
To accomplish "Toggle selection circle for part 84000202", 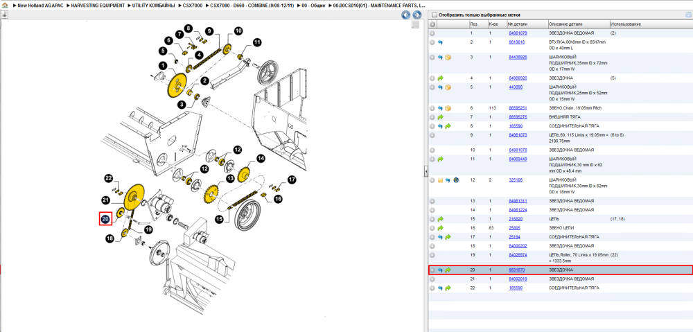I will tap(432, 246).
